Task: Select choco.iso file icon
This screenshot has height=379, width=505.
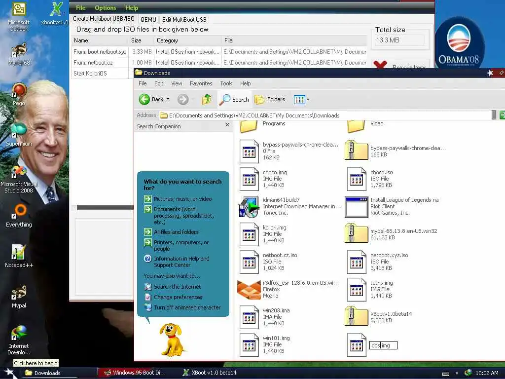Action: pyautogui.click(x=357, y=179)
